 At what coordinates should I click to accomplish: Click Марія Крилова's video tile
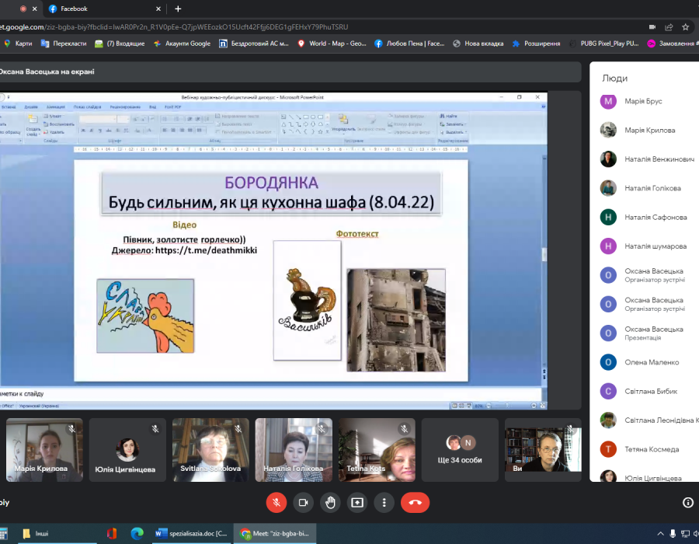pos(44,450)
